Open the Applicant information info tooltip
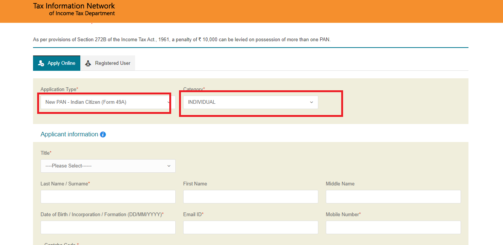Viewport: 503px width, 245px height. coord(103,134)
